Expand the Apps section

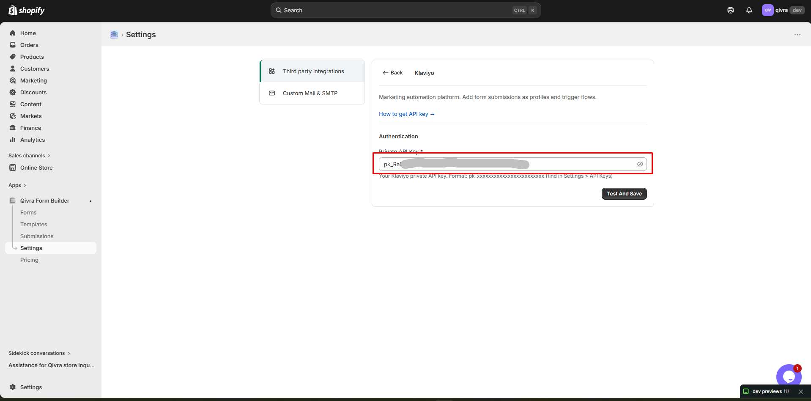tap(17, 185)
